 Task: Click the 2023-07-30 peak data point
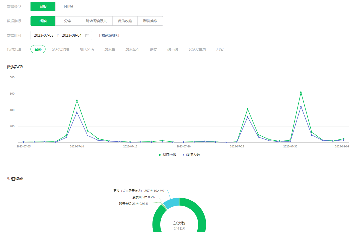301,92
